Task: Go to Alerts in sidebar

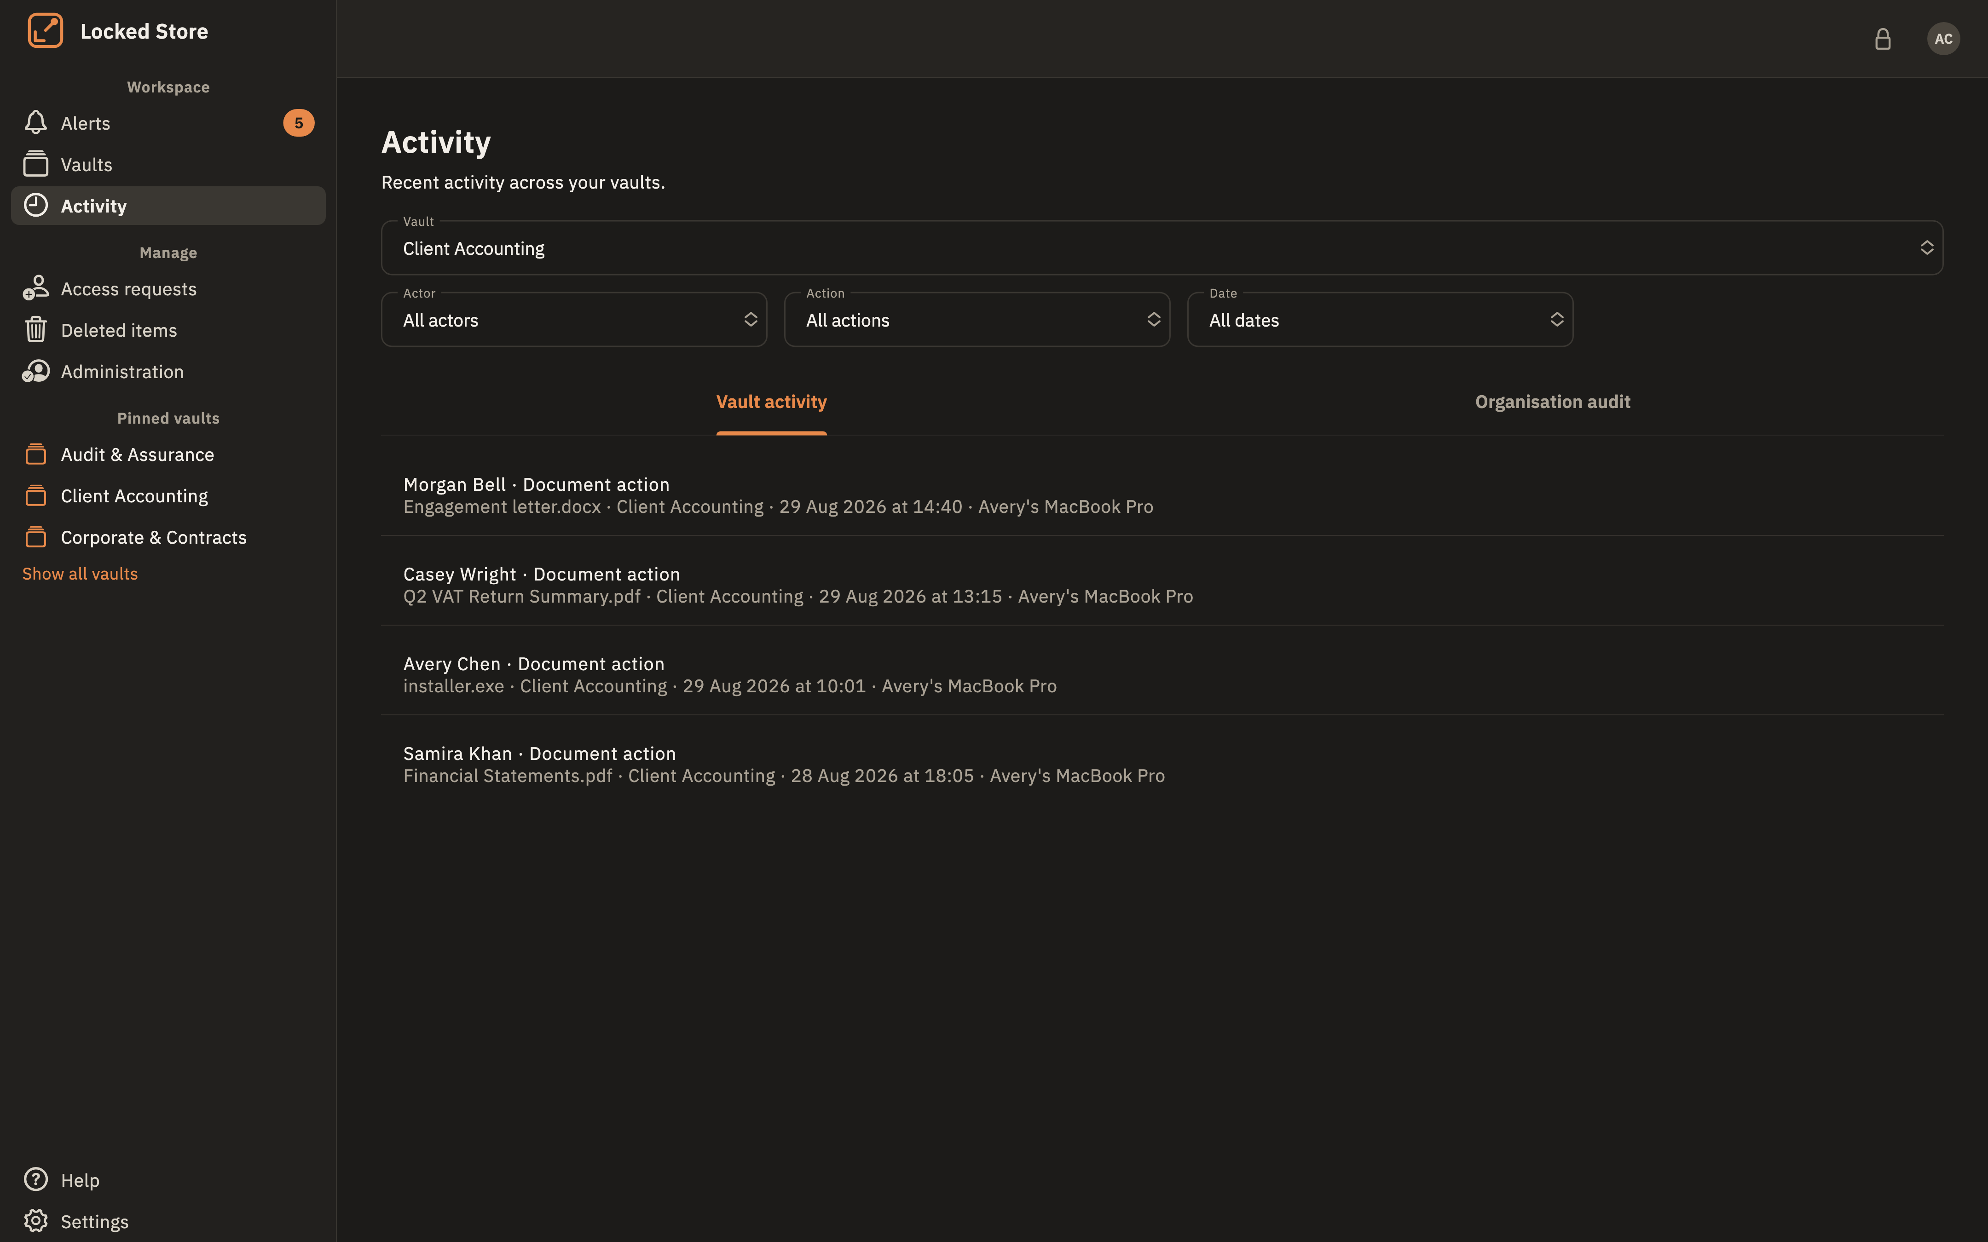Action: (x=168, y=123)
